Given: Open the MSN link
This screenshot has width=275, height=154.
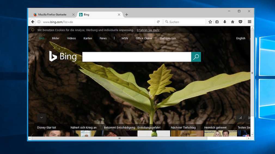Looking at the screenshot, I should [x=125, y=38].
